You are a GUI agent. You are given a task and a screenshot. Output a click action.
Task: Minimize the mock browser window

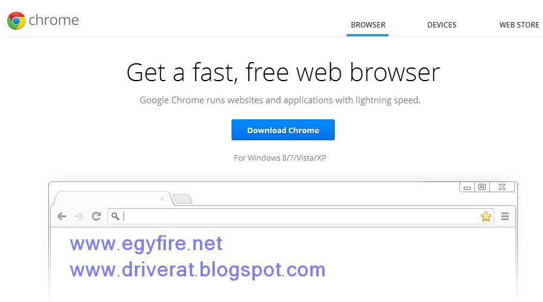[x=467, y=187]
